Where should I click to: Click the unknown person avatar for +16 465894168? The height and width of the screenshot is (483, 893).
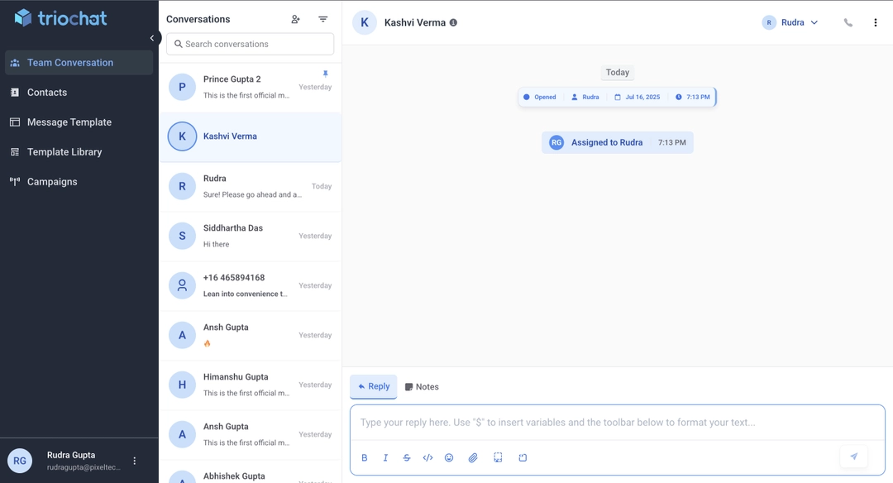tap(182, 285)
